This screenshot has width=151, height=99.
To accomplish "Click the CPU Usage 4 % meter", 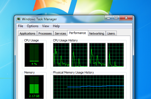I will (34, 55).
